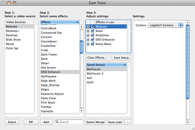The width and height of the screenshot is (195, 130).
Task: Uncheck the Webcam effect checkbox
Action: (92, 27)
